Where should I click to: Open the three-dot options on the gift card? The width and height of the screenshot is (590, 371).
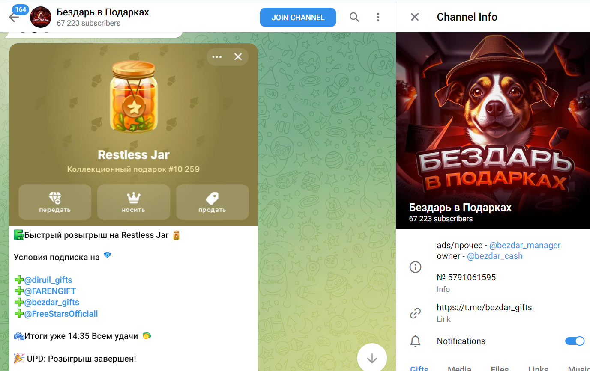tap(217, 57)
